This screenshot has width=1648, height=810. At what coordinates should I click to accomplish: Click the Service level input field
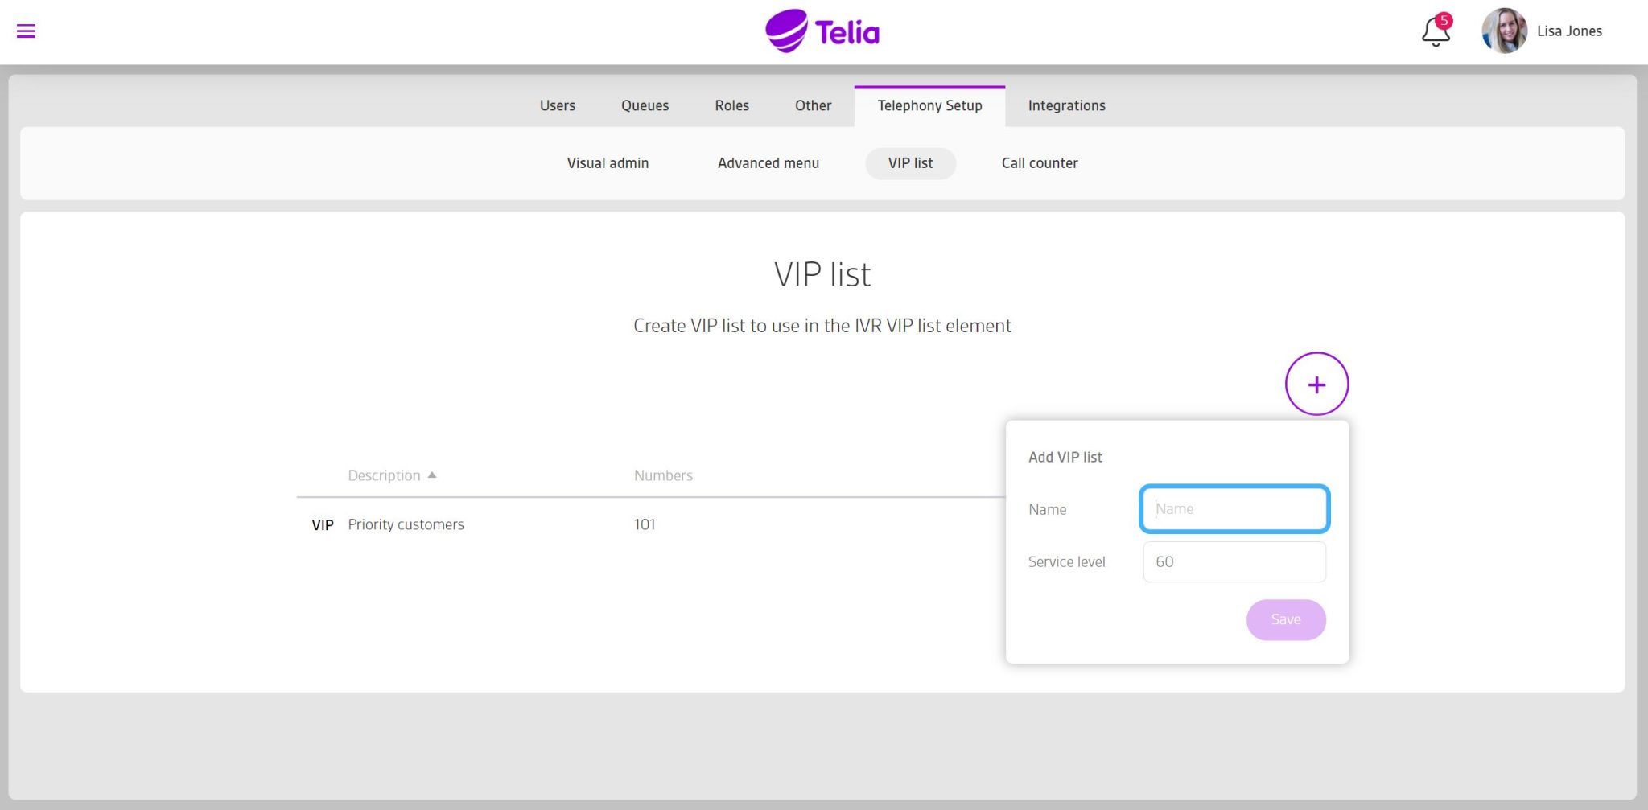[x=1234, y=561]
